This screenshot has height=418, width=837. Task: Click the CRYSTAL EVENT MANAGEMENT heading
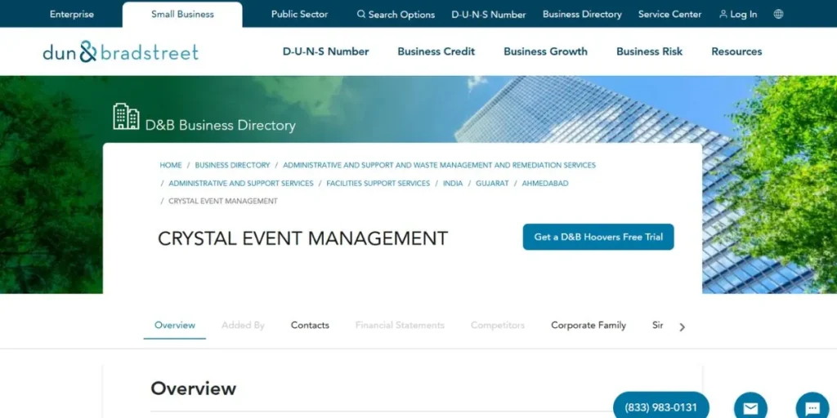302,238
